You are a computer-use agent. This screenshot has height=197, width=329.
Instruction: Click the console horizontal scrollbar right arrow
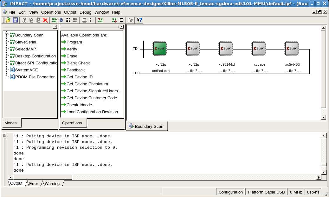pyautogui.click(x=319, y=177)
